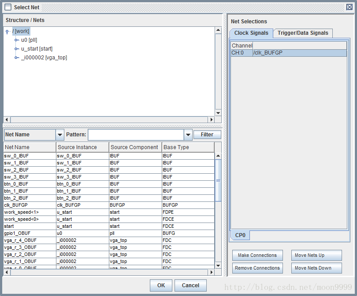Select the vga_r_2_OBUF net row

point(109,254)
